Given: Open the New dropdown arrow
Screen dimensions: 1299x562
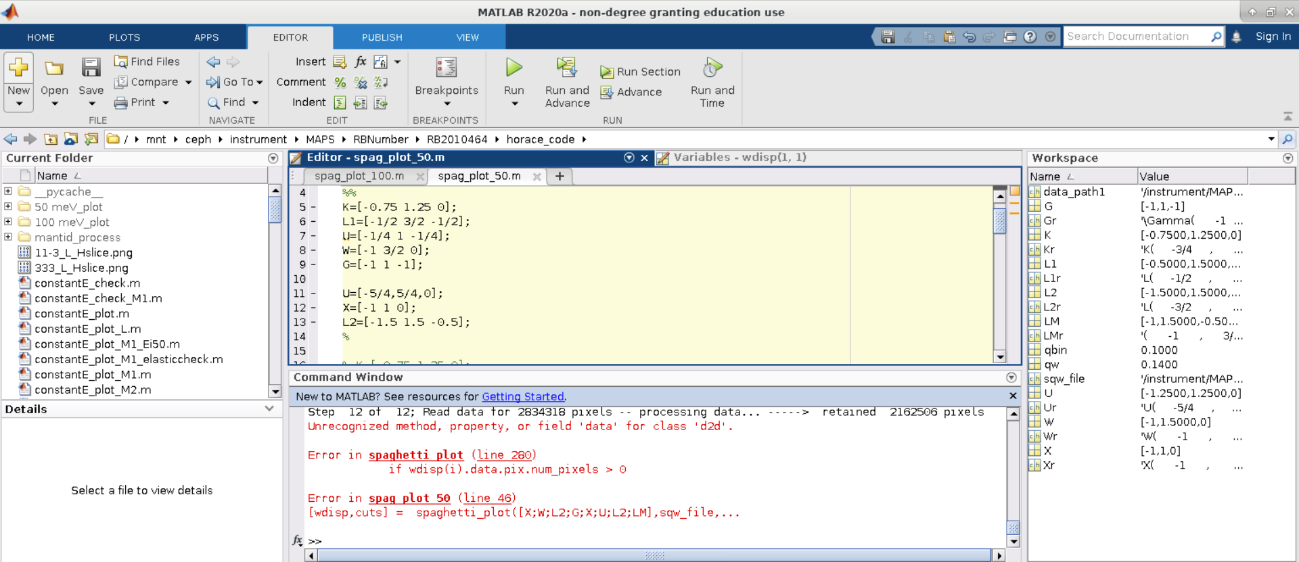Looking at the screenshot, I should pyautogui.click(x=19, y=104).
